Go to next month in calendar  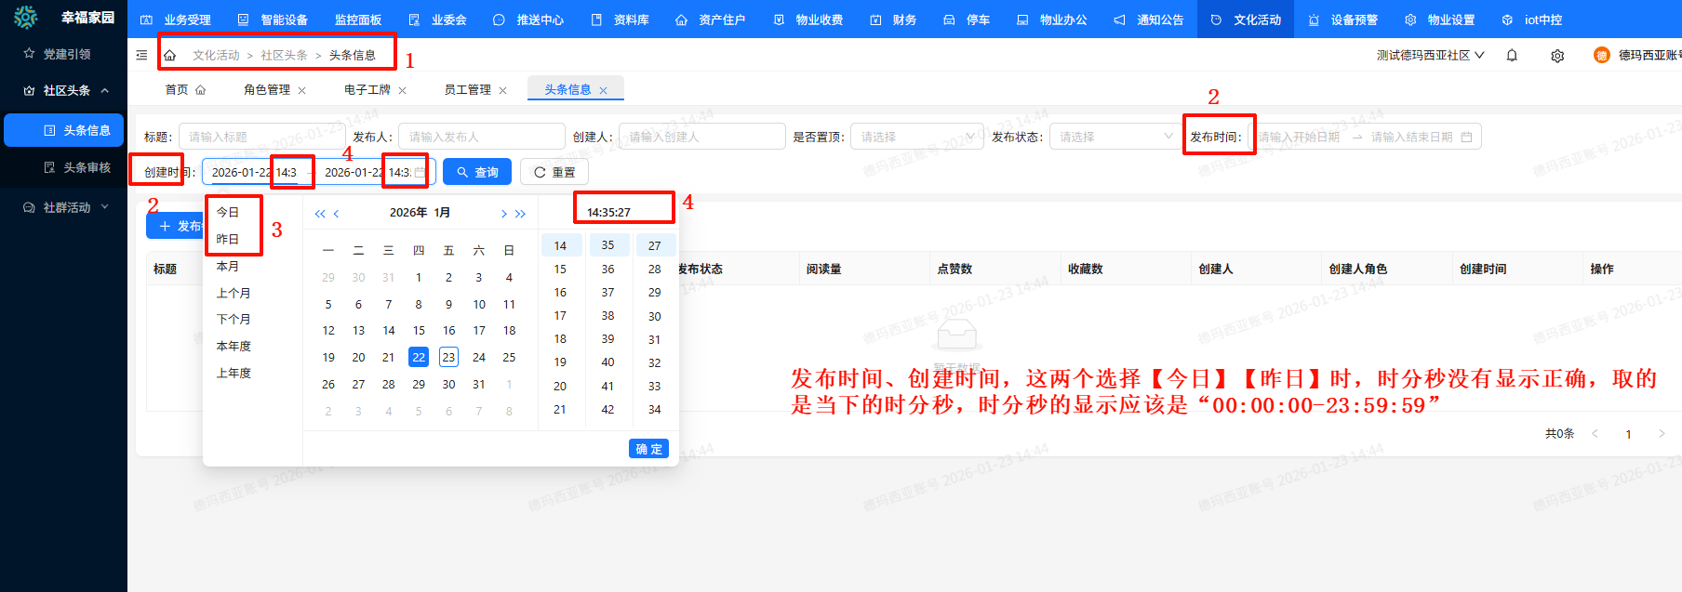(x=503, y=214)
